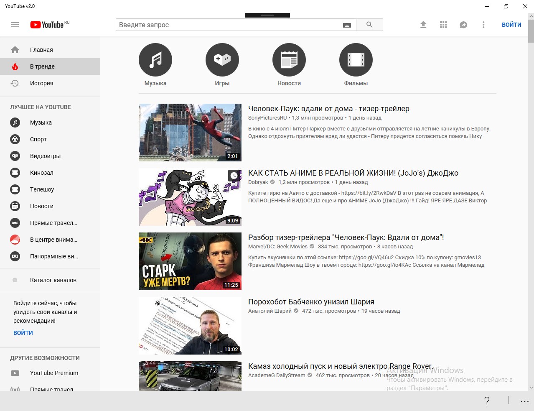Open the Spider-Man trailer thumbnail

pyautogui.click(x=190, y=133)
